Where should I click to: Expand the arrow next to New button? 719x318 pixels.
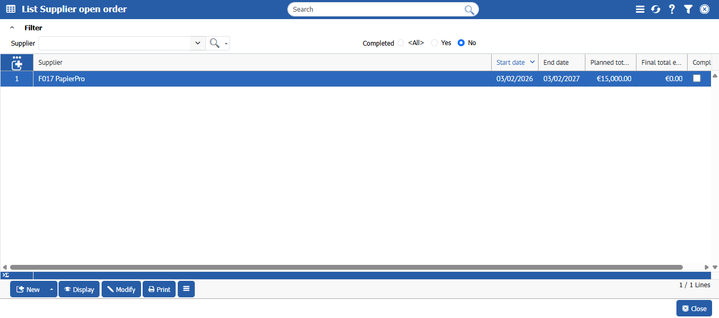point(51,289)
